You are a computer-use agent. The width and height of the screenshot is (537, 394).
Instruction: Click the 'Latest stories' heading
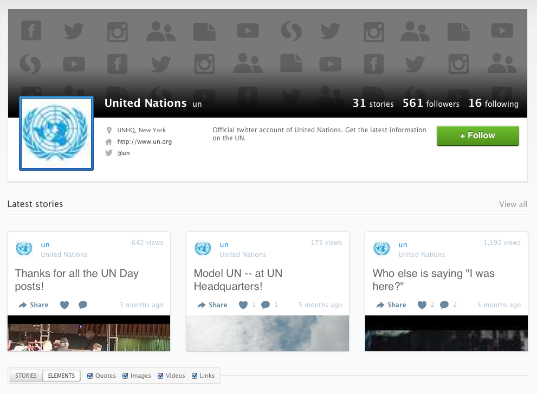click(35, 204)
